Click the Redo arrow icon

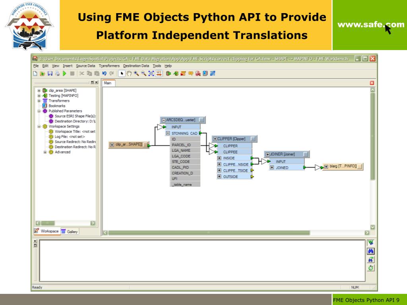(112, 73)
